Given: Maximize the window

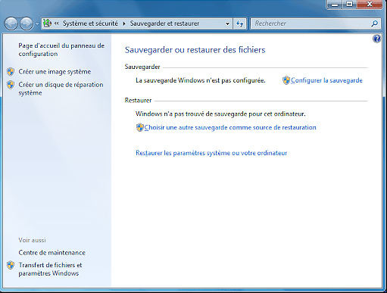Looking at the screenshot, I should tap(350, 5).
